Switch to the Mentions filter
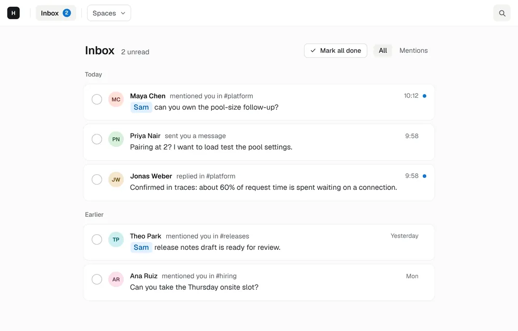The width and height of the screenshot is (518, 331). [x=413, y=51]
